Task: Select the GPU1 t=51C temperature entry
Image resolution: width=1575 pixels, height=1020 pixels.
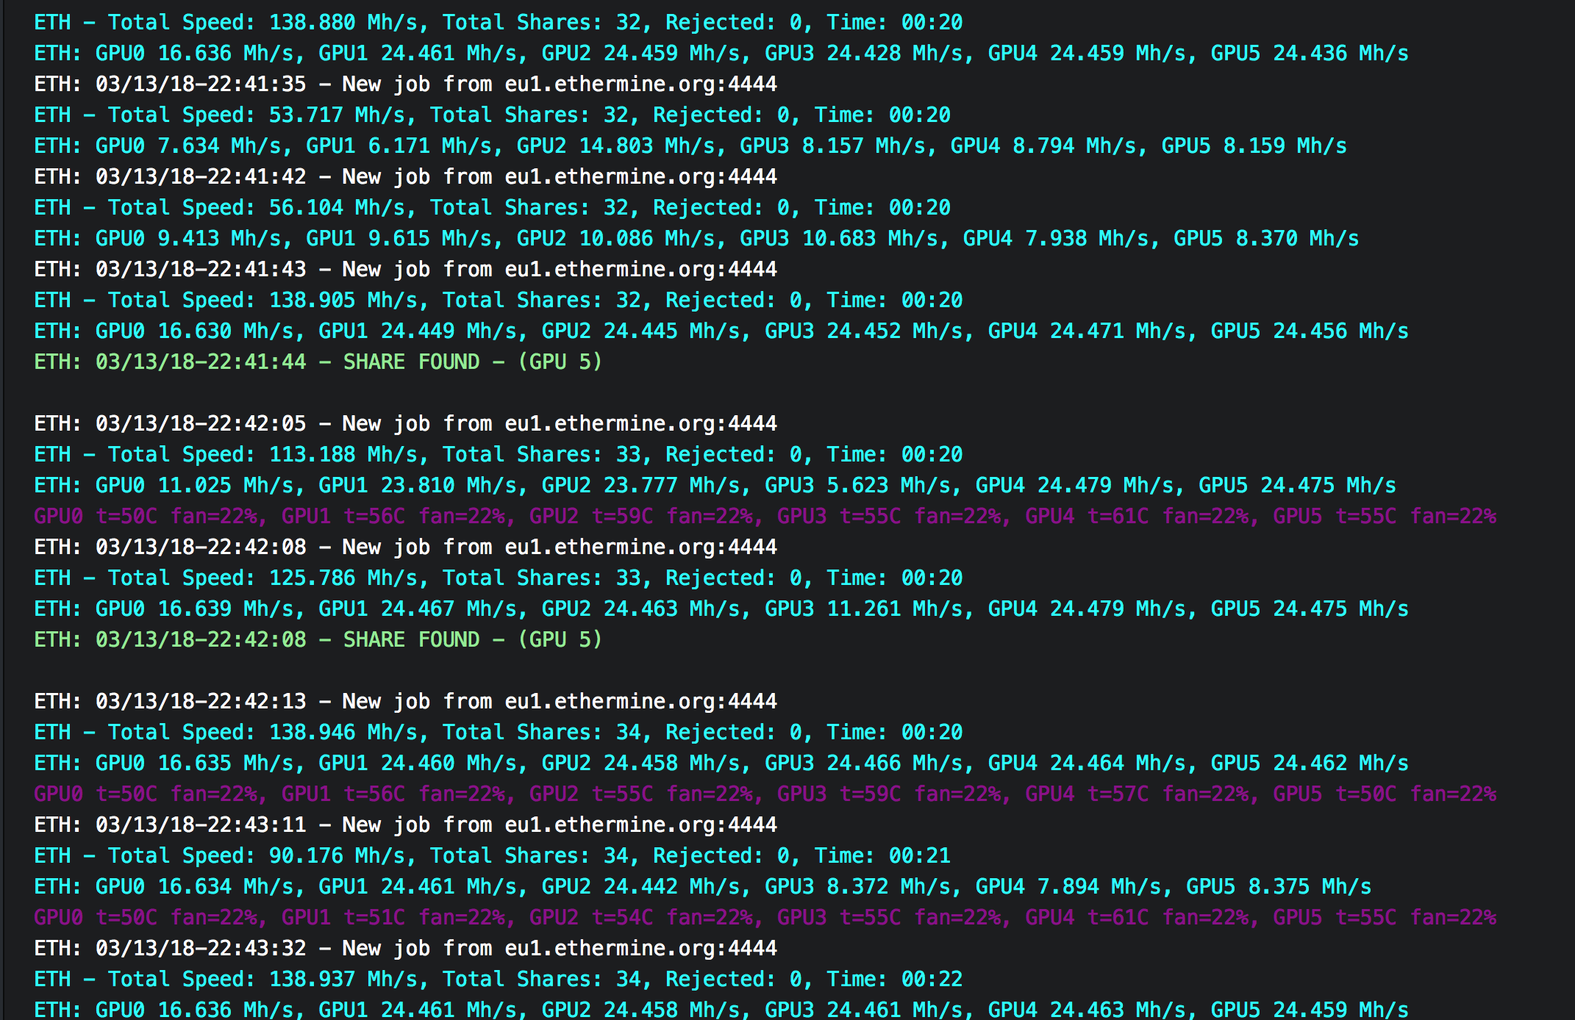Action: tap(393, 918)
